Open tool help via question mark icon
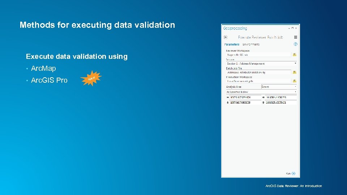 tap(295, 44)
